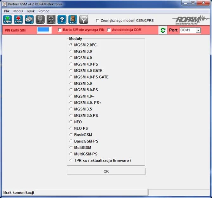Click the grayed-out download from module icon

[51, 20]
